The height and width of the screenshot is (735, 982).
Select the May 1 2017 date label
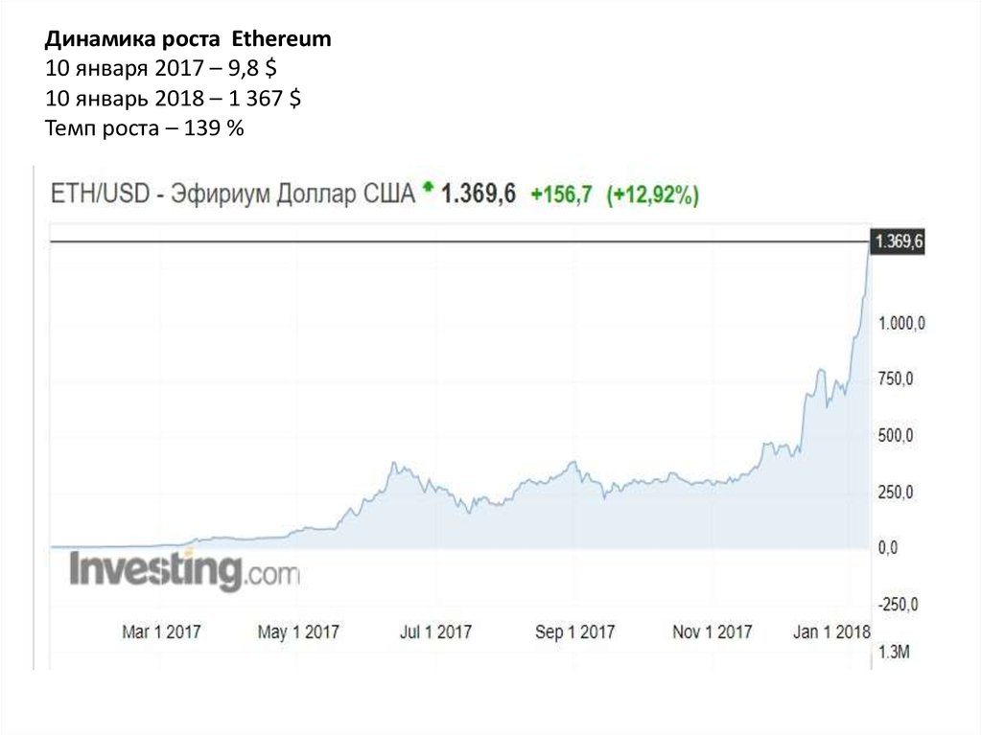298,632
